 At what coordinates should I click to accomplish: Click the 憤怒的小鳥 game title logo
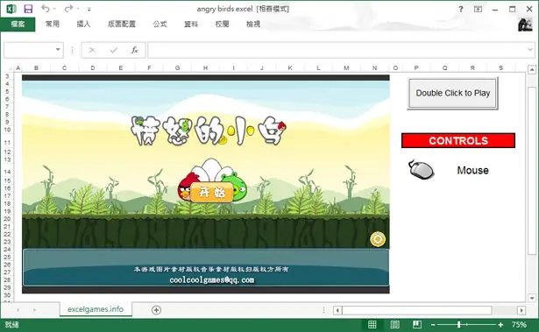coord(209,131)
